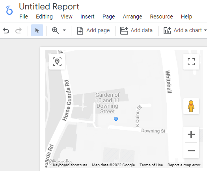Click the Looker Studio logo icon
This screenshot has width=207, height=171.
[x=9, y=10]
